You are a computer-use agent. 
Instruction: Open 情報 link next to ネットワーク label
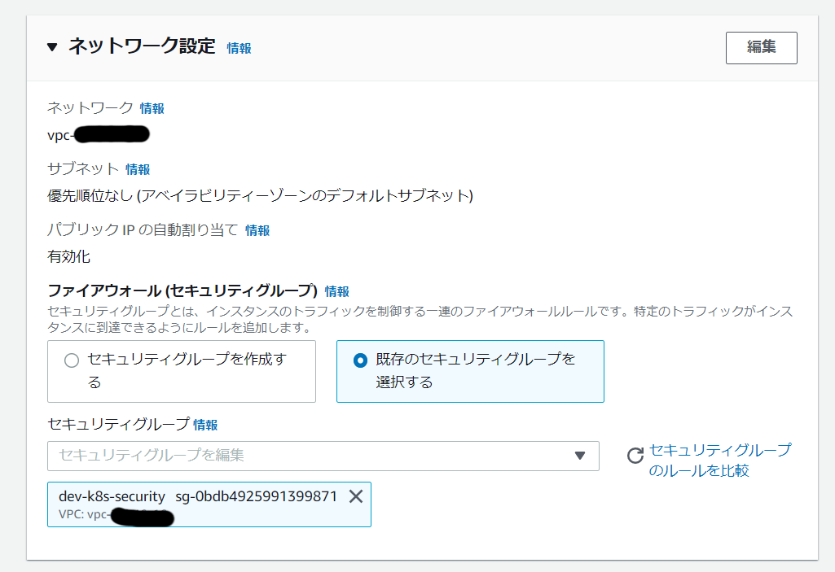tap(152, 108)
